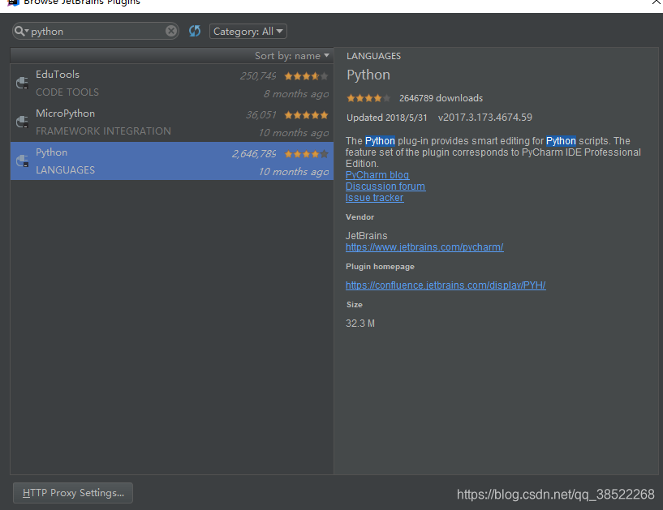Screen dimensions: 663x510
Task: Open the jetbrains.com/pycharm vendor link
Action: point(424,247)
